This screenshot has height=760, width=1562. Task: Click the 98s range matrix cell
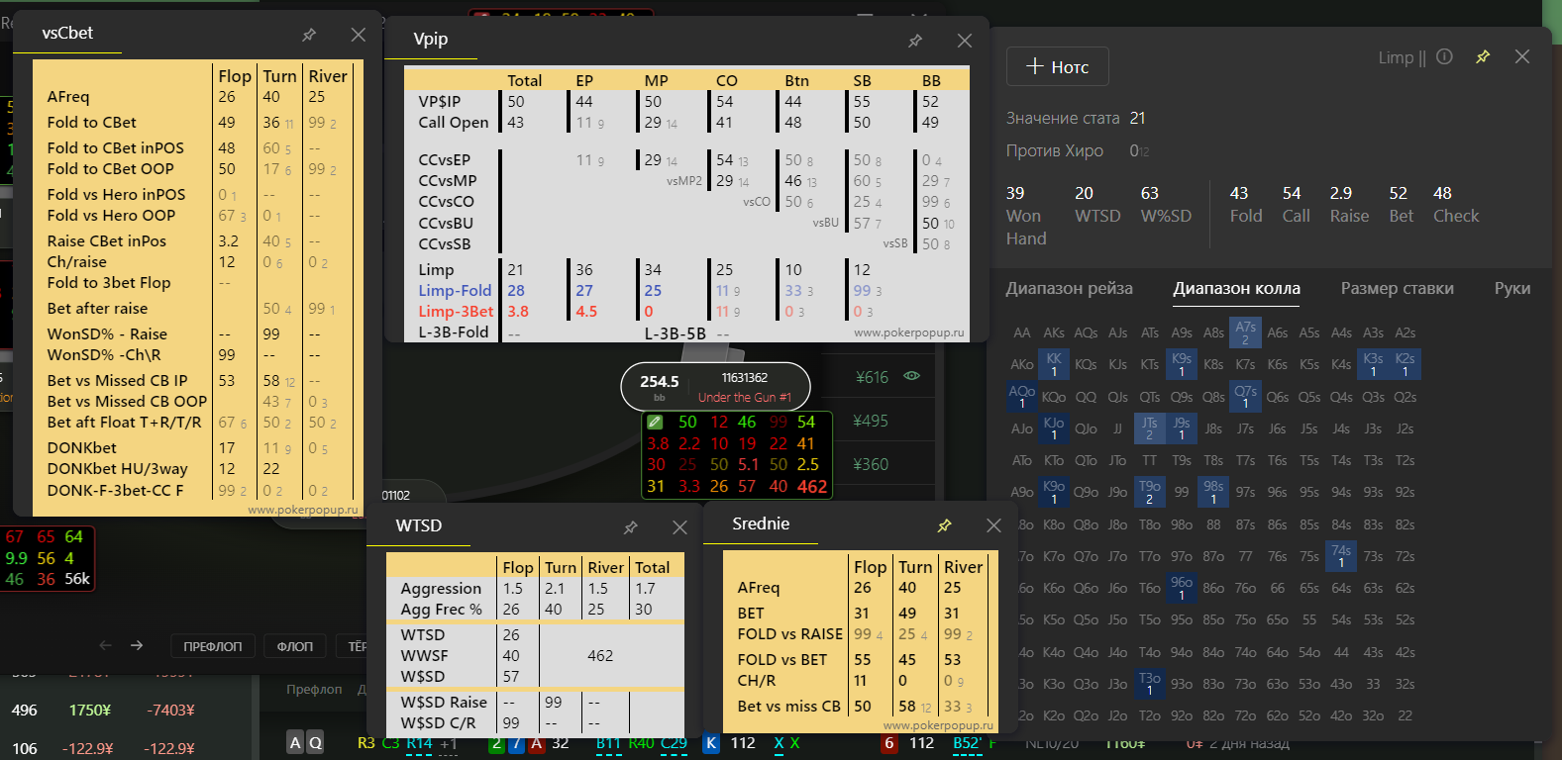coord(1213,491)
